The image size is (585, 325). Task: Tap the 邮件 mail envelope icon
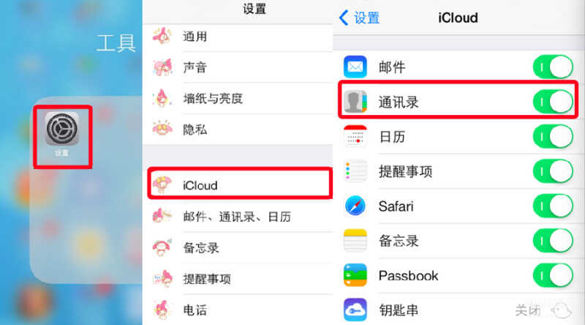355,67
